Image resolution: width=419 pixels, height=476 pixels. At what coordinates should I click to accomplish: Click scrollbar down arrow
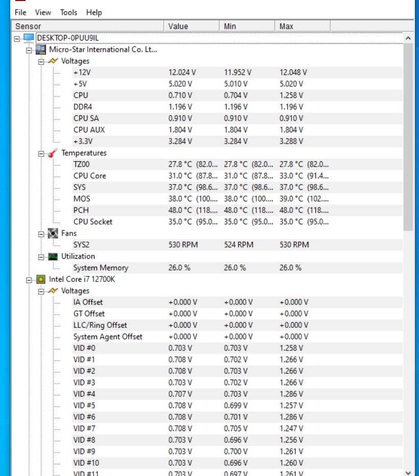click(408, 472)
